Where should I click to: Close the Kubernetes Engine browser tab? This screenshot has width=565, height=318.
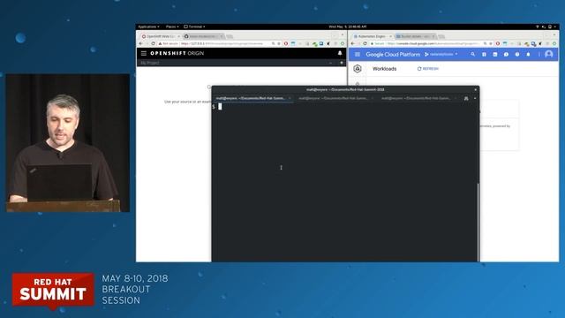tap(390, 36)
